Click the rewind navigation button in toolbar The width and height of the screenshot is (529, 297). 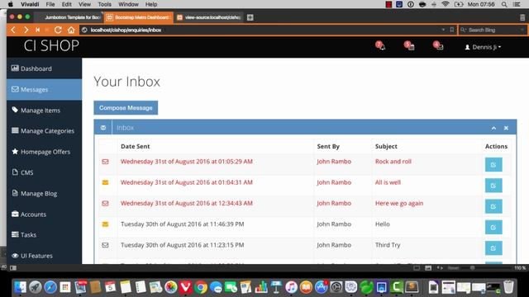[37, 30]
